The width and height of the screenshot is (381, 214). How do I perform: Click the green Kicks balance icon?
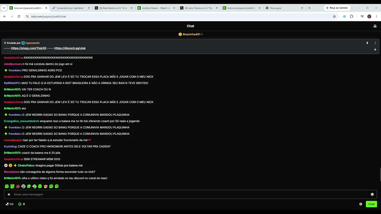(x=20, y=204)
